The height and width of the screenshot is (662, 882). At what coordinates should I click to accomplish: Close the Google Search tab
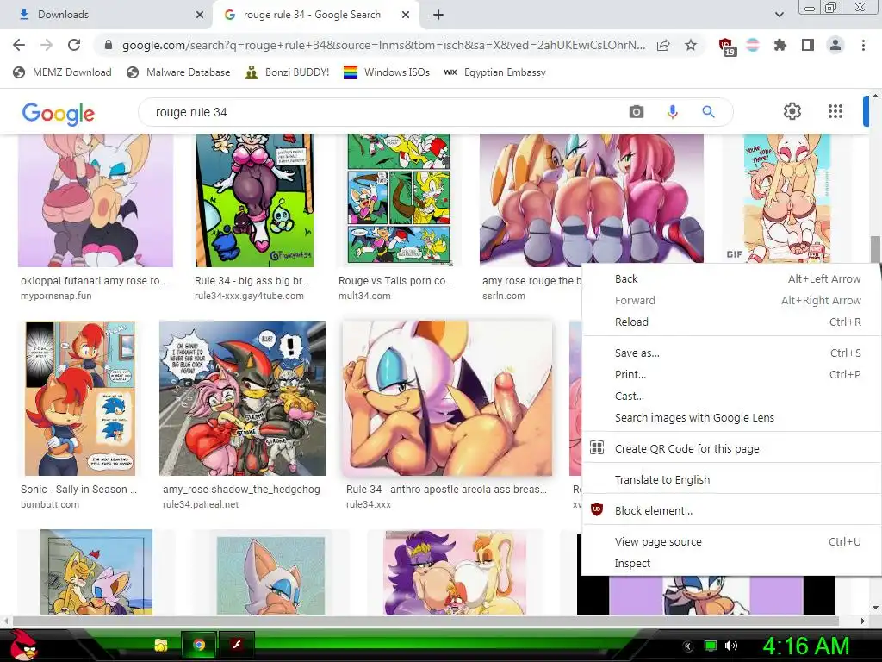(406, 15)
